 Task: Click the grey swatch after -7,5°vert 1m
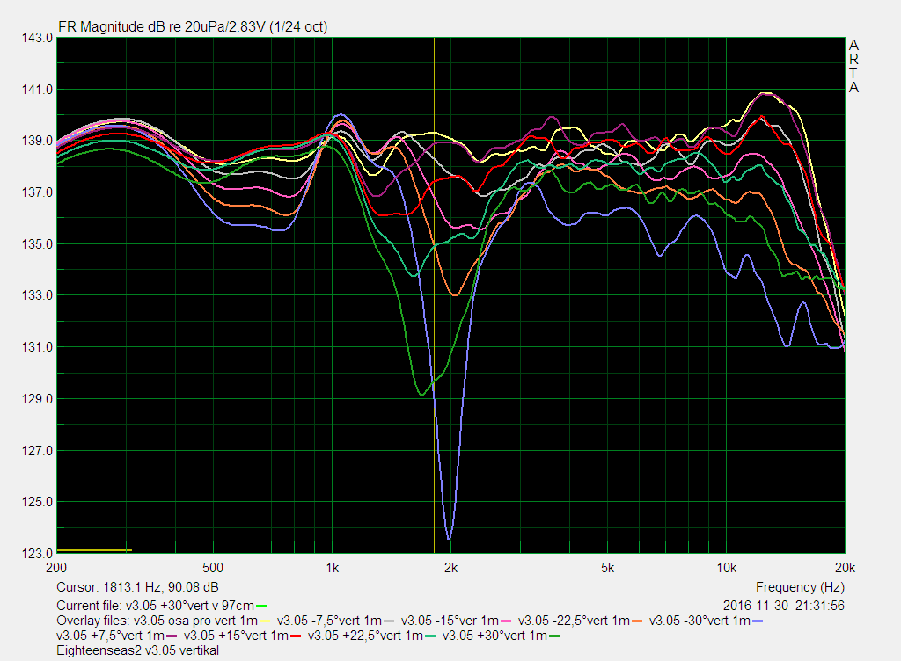(389, 621)
